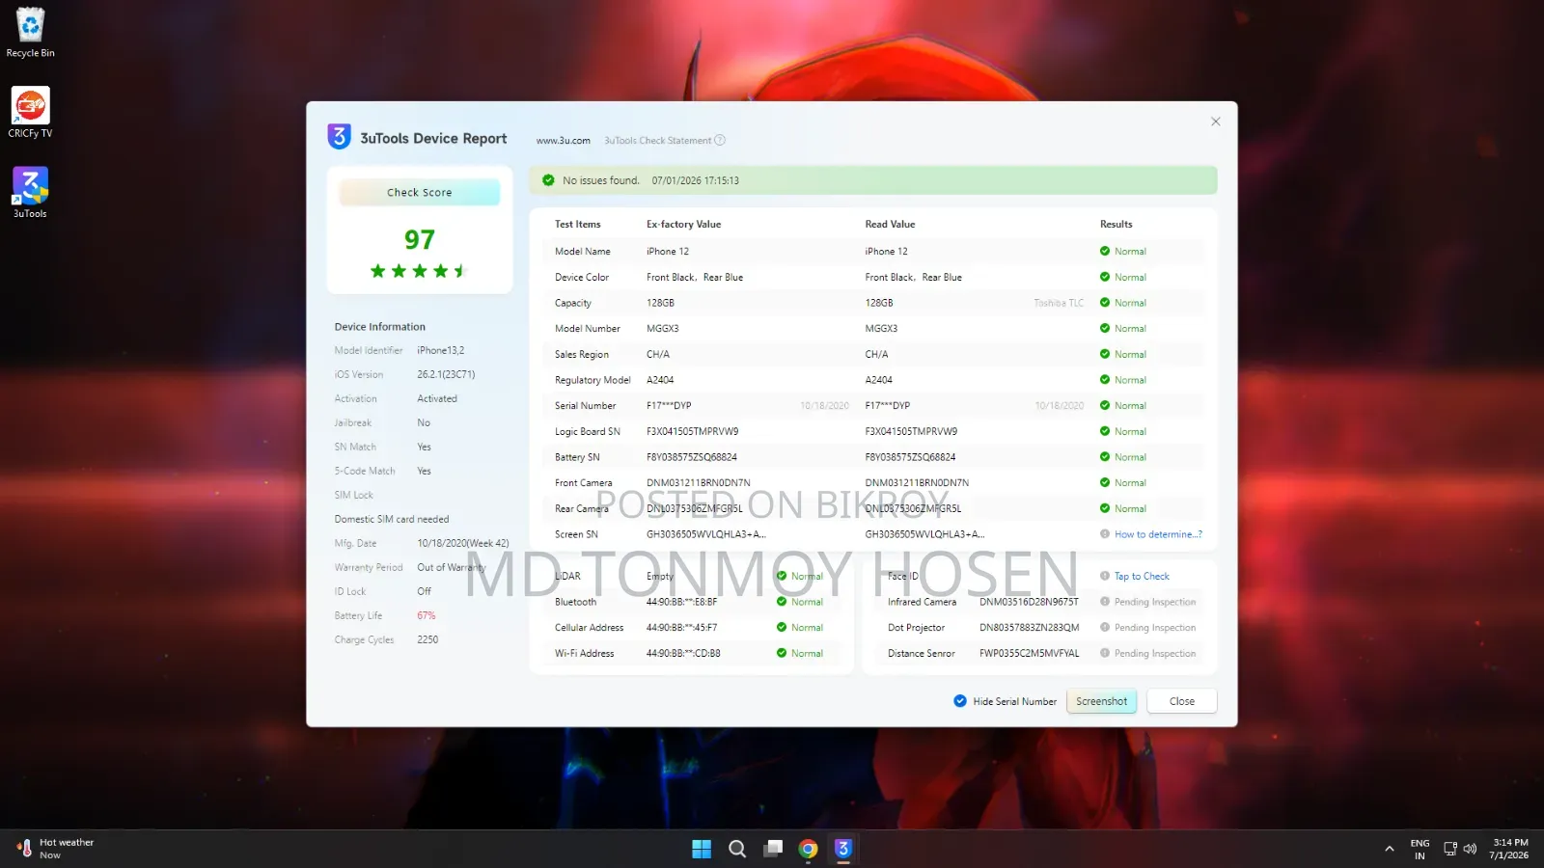The height and width of the screenshot is (868, 1544).
Task: Click the Normal status icon for Model Number
Action: coord(1105,329)
